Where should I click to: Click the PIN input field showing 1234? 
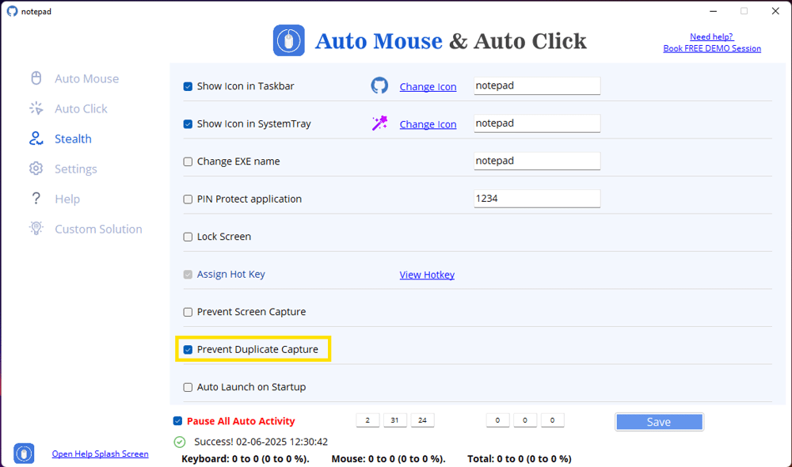[x=536, y=198]
